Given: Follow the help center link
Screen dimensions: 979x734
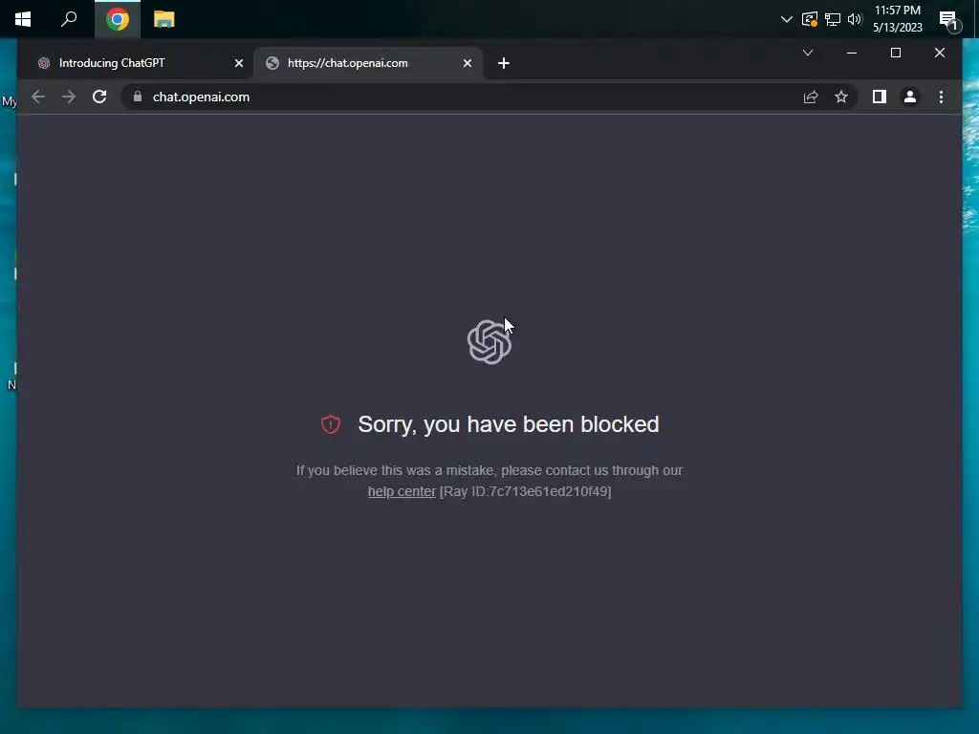Looking at the screenshot, I should coord(402,492).
